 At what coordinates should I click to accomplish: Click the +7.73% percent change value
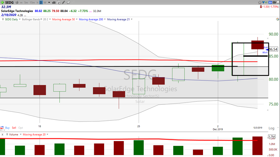83,11
